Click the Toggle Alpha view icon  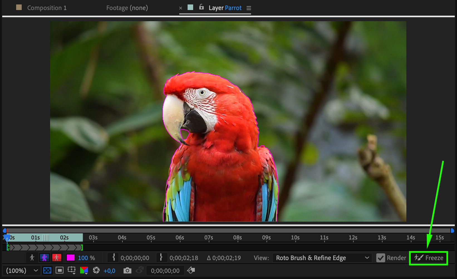[x=32, y=258]
